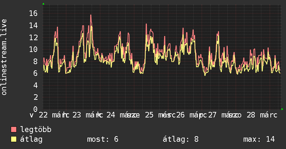Click the x-axis date label starting with 25
This screenshot has height=149, width=286.
click(160, 115)
